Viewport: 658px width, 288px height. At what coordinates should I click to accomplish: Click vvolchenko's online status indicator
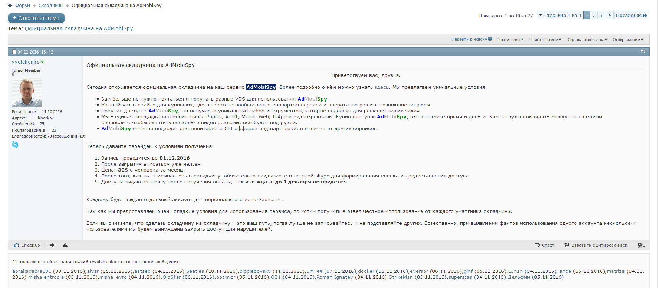pyautogui.click(x=42, y=62)
